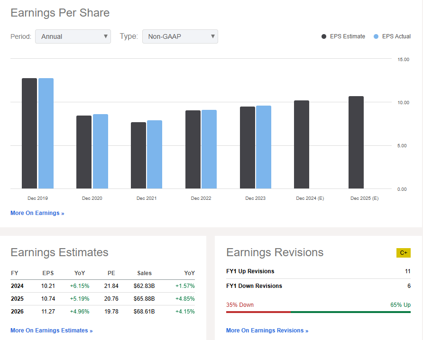
Task: Open More On Earnings Revisions
Action: click(x=267, y=330)
